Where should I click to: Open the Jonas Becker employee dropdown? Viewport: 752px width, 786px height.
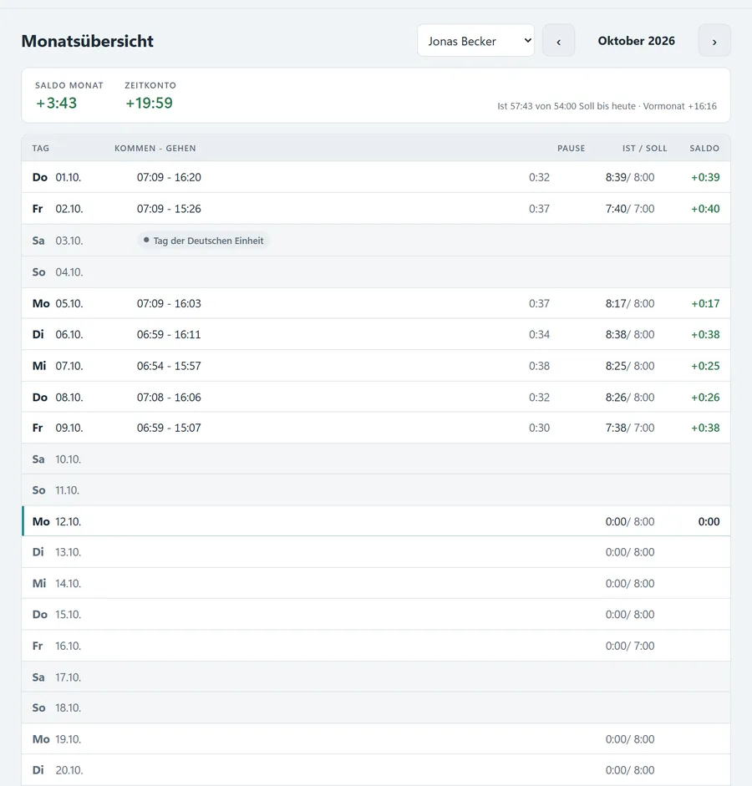click(x=475, y=41)
